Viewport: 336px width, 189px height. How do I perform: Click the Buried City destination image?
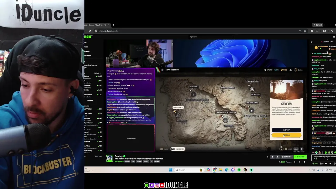(286, 90)
